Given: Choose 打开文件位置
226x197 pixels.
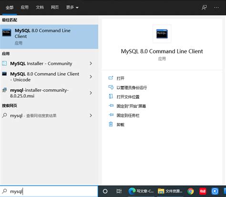Looking at the screenshot, I should [x=128, y=97].
